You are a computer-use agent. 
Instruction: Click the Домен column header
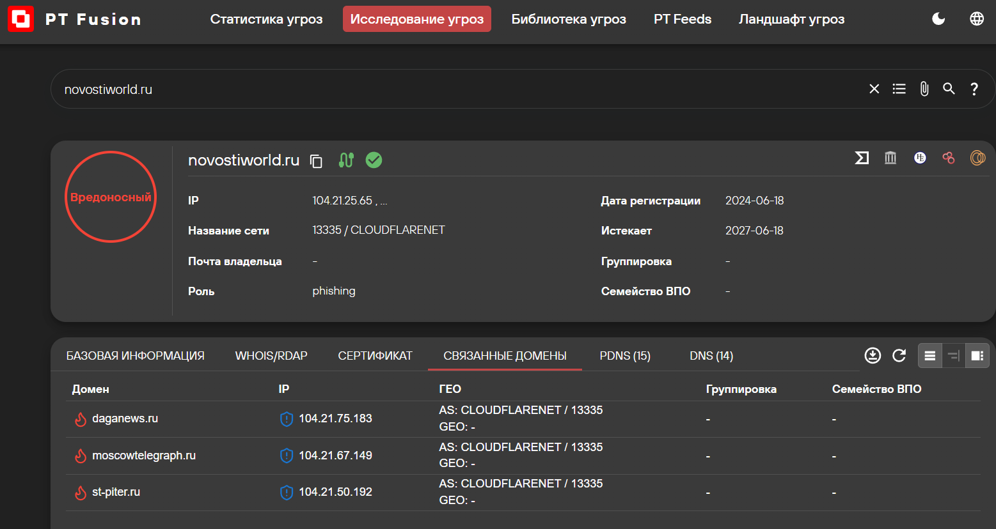[90, 389]
